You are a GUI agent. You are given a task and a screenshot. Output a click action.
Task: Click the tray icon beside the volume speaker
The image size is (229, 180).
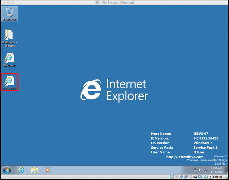(195, 170)
